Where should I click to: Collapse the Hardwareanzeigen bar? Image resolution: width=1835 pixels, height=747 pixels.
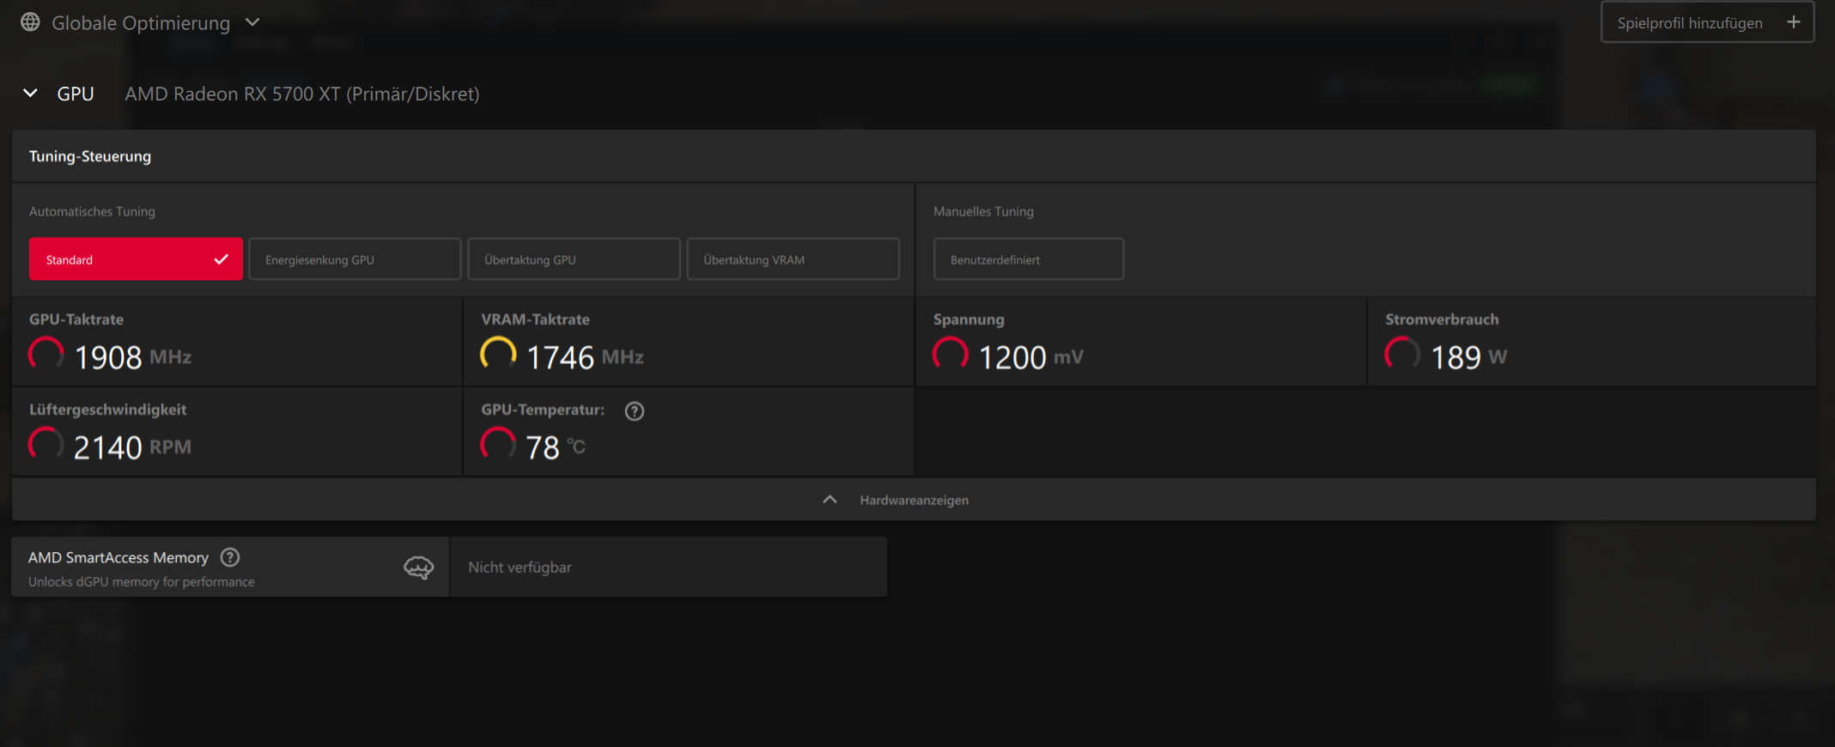point(914,500)
